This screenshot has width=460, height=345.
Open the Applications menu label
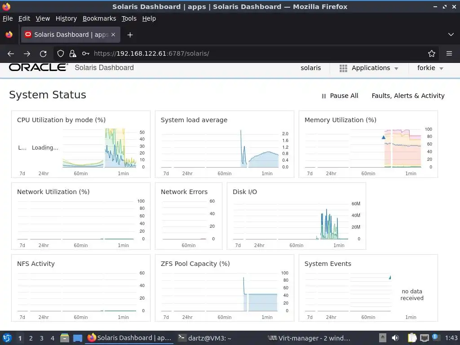point(371,68)
